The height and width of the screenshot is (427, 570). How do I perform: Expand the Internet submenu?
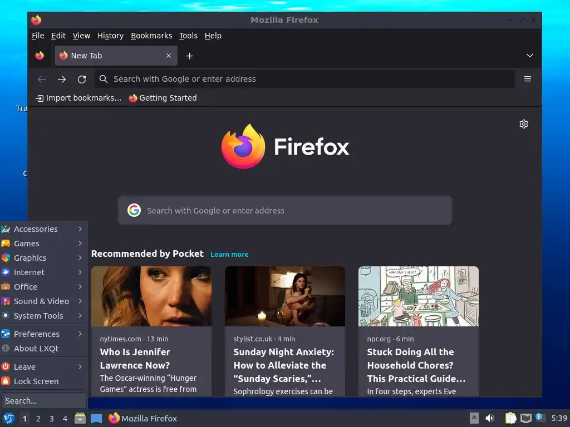pyautogui.click(x=43, y=272)
